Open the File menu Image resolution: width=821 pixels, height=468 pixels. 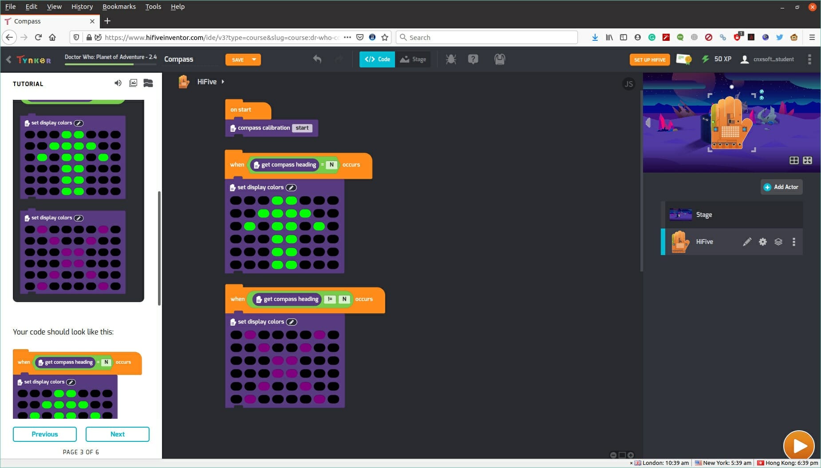point(10,7)
